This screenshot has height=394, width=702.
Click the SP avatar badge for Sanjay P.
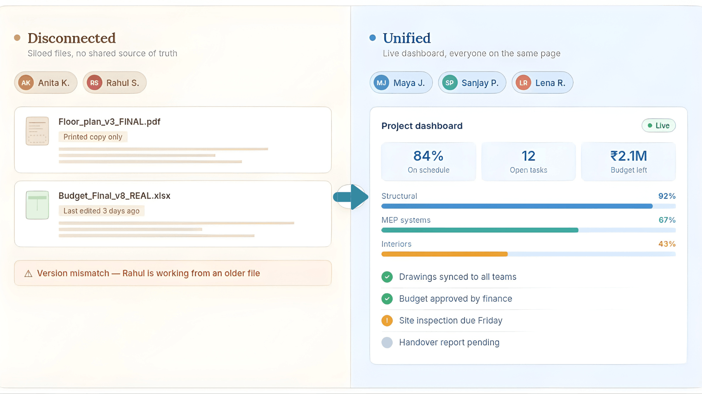click(x=449, y=82)
